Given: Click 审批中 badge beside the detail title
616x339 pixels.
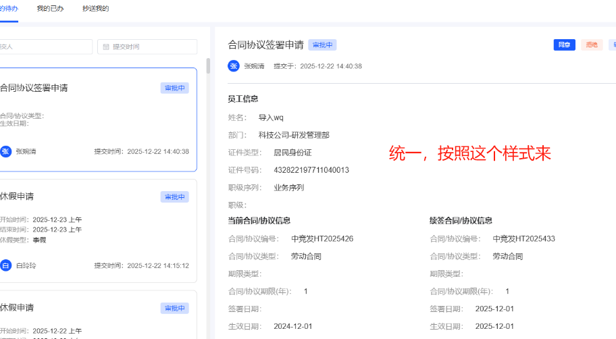Looking at the screenshot, I should 322,45.
